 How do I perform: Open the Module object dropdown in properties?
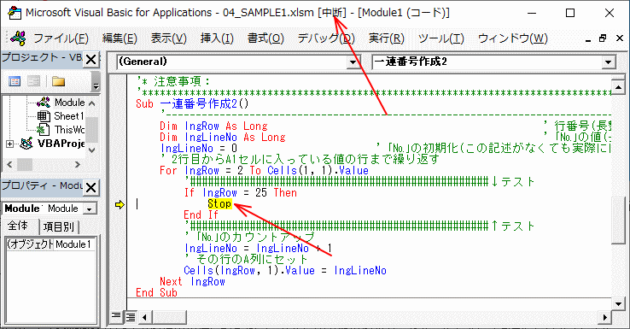tap(89, 209)
